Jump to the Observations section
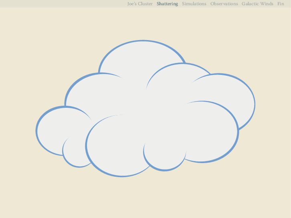The image size is (291, 218). (x=224, y=4)
